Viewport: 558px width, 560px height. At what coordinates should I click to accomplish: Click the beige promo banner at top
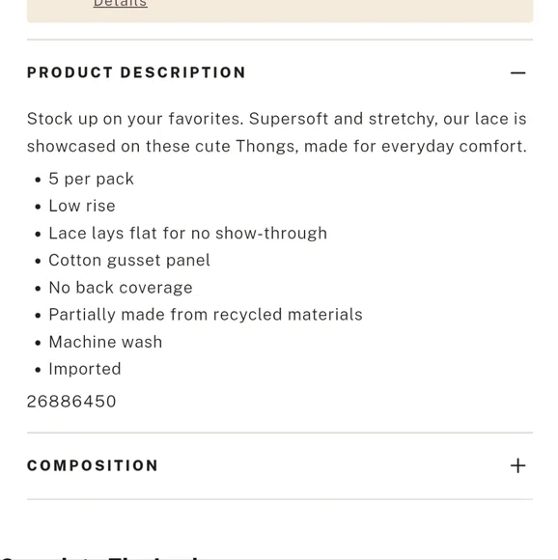pos(280,11)
